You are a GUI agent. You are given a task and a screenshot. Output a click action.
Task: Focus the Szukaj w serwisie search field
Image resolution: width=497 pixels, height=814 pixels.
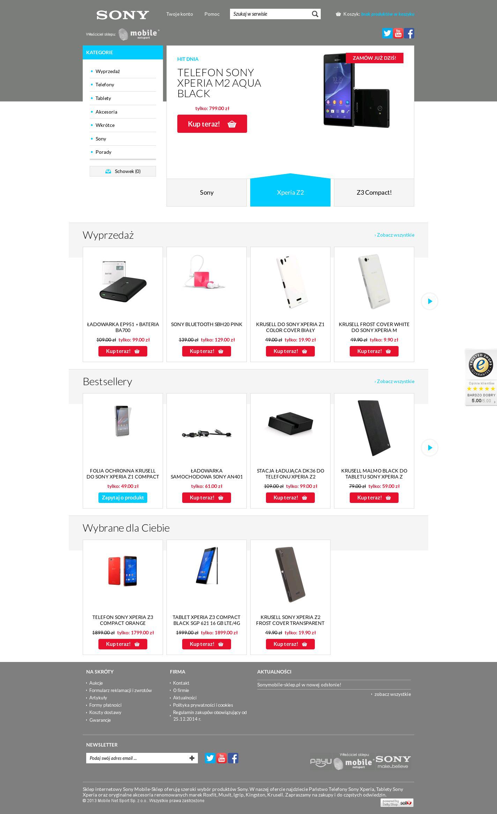click(270, 14)
